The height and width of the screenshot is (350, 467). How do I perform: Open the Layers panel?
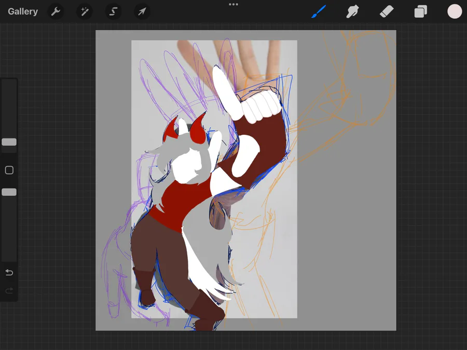click(x=420, y=11)
